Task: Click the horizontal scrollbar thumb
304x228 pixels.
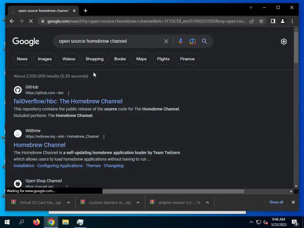Action: point(173,191)
